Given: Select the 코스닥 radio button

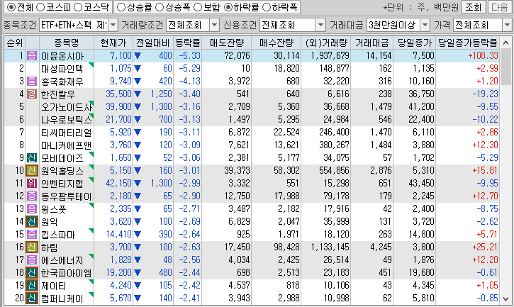Looking at the screenshot, I should [78, 7].
